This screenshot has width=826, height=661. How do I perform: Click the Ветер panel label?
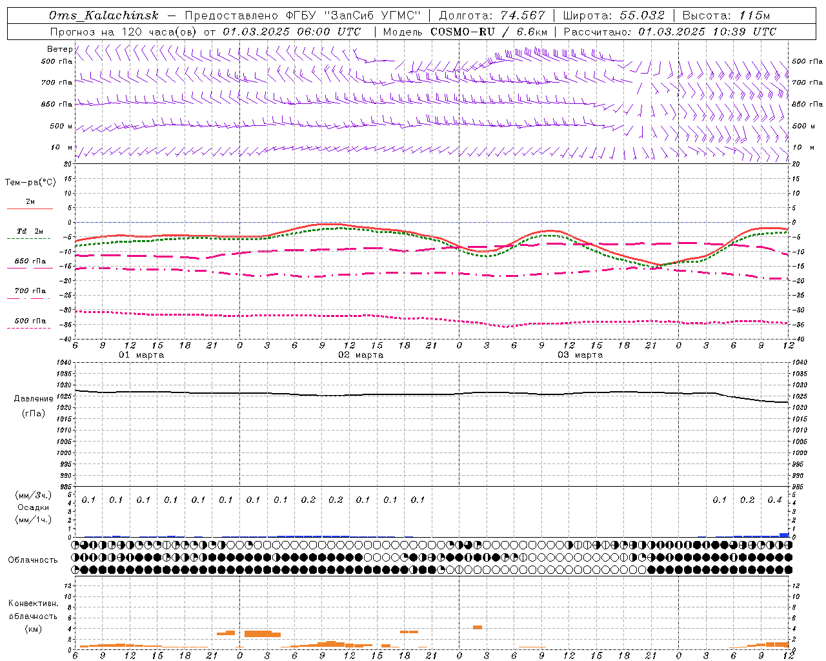tap(60, 49)
